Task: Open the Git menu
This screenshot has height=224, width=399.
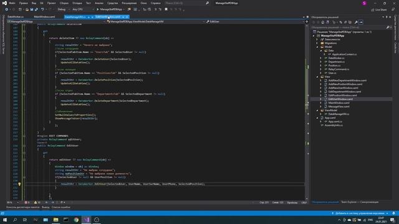Action: point(42,3)
